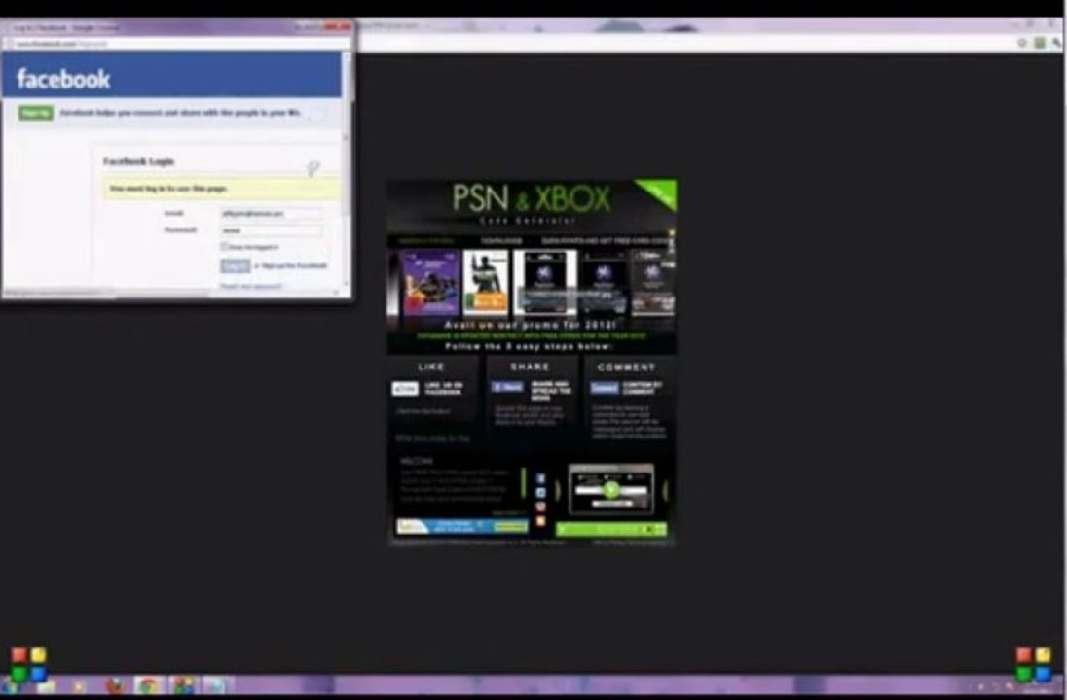Click the Log In button in Facebook popup
This screenshot has width=1067, height=700.
[235, 265]
